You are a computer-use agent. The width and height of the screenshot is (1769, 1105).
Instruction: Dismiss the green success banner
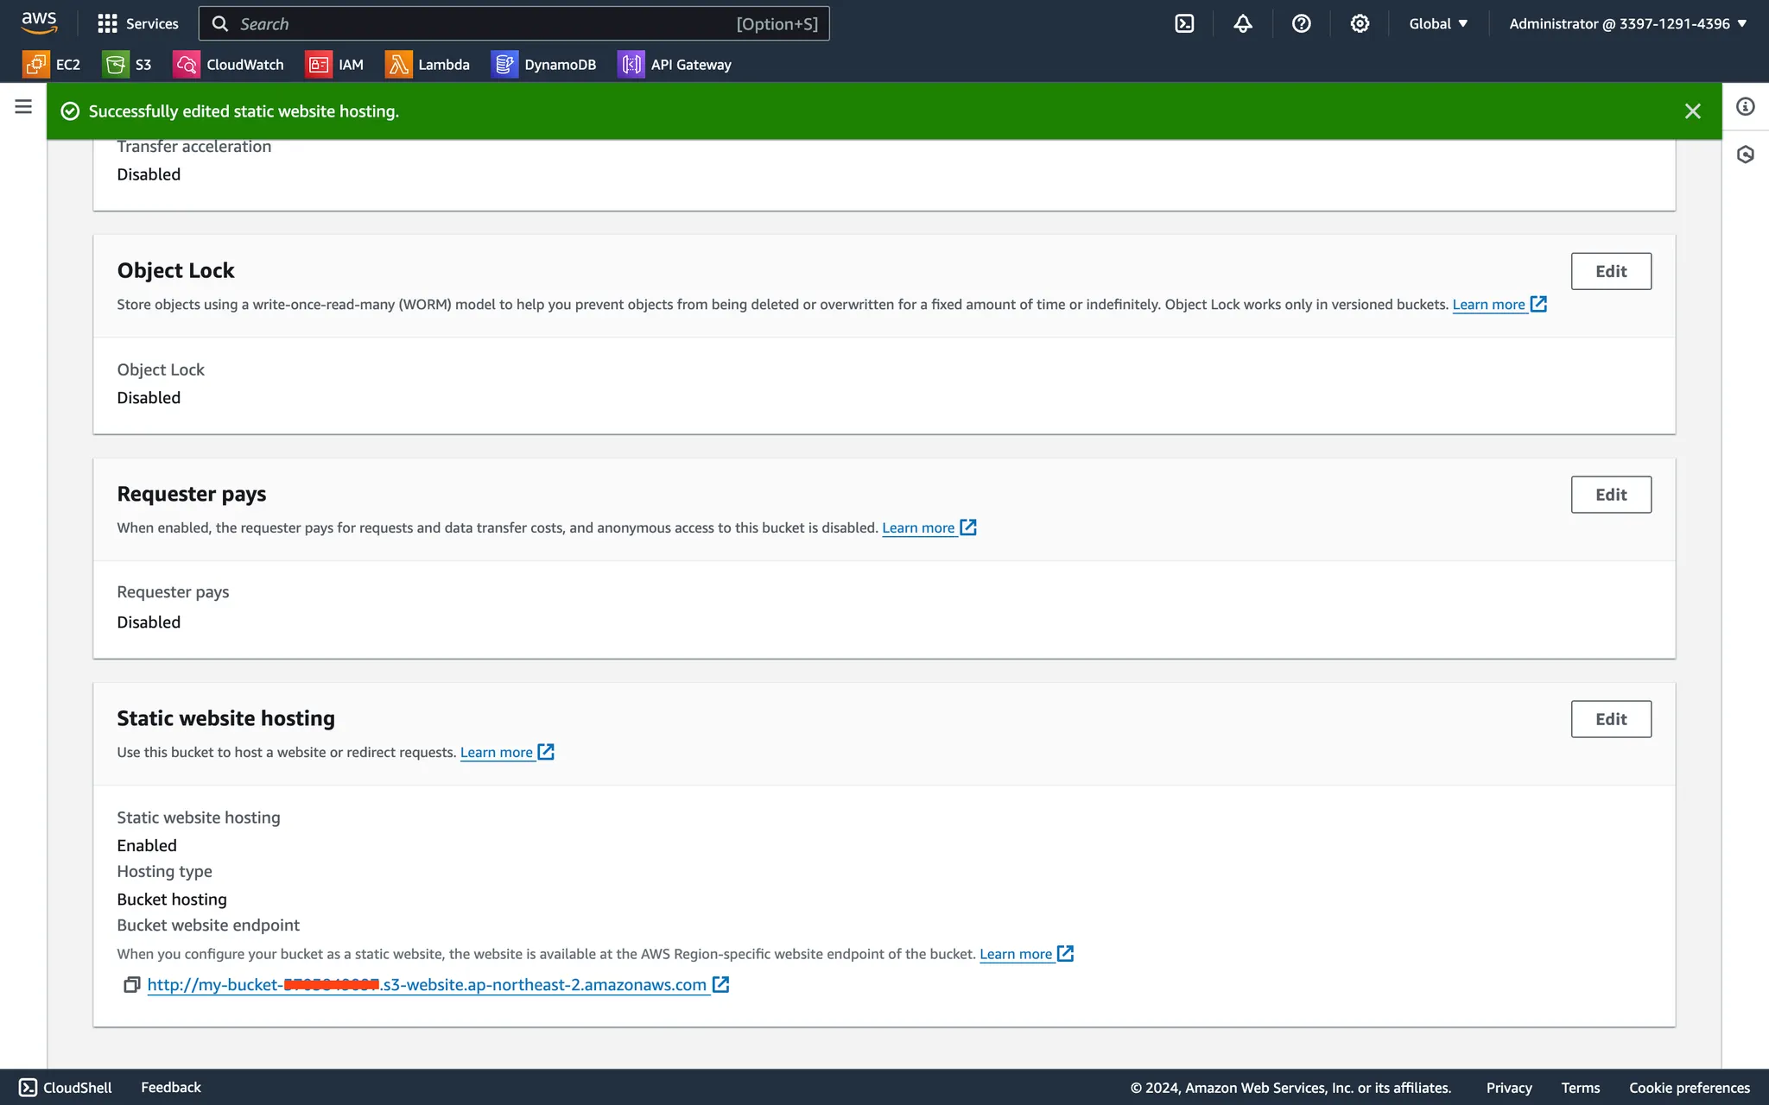[x=1692, y=111]
